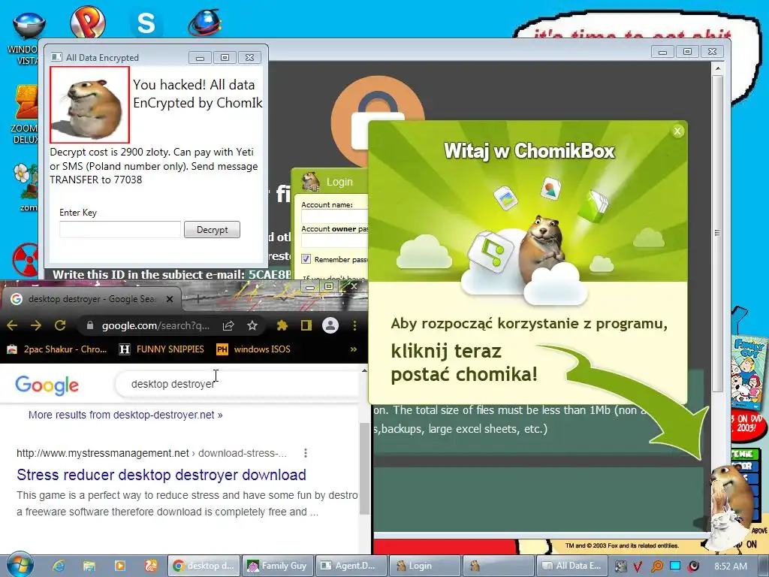Click the padlock site info icon
The image size is (769, 577).
coord(90,325)
